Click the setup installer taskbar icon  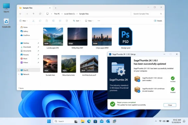[114, 121]
